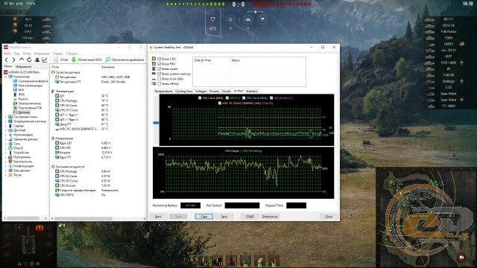Click the Back arrow in AIDA64 toolbar
The width and height of the screenshot is (477, 268).
pos(7,60)
